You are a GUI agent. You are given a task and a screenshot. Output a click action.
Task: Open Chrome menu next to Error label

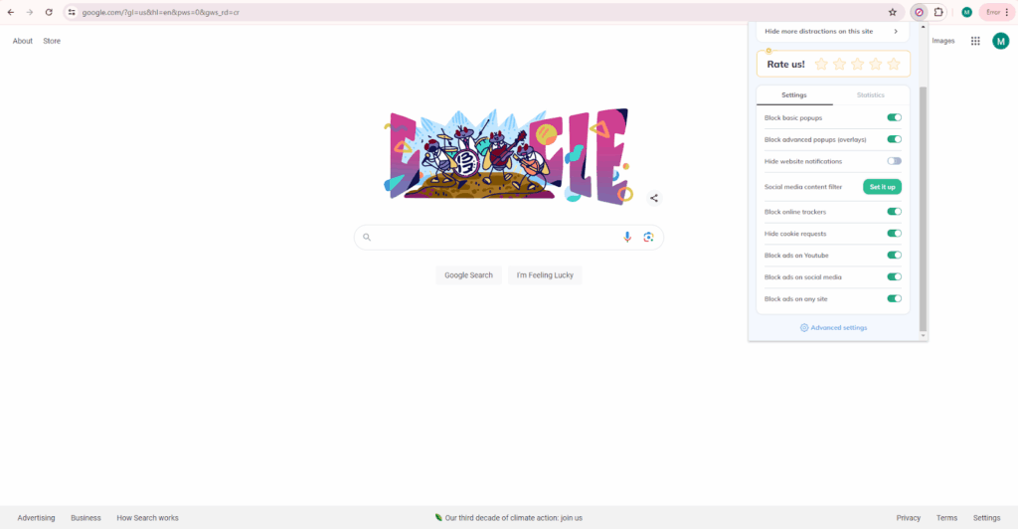click(1007, 12)
